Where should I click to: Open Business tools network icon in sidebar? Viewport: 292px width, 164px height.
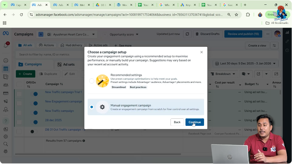[x=6, y=109]
